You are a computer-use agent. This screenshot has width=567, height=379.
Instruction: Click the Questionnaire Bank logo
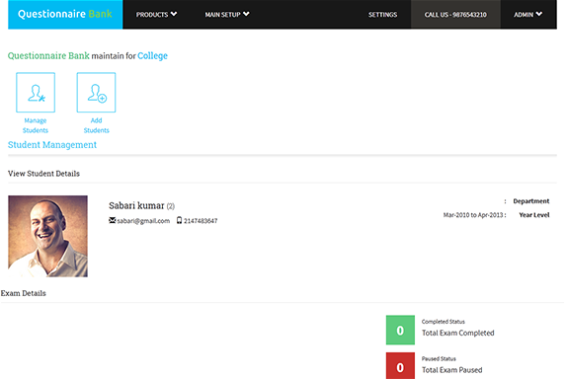[65, 14]
